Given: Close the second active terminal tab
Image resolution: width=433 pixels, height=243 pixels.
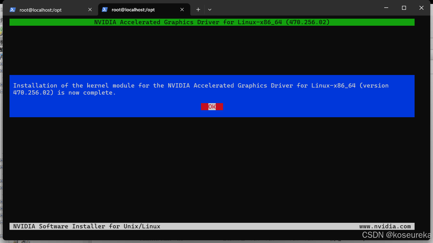Looking at the screenshot, I should pos(182,10).
